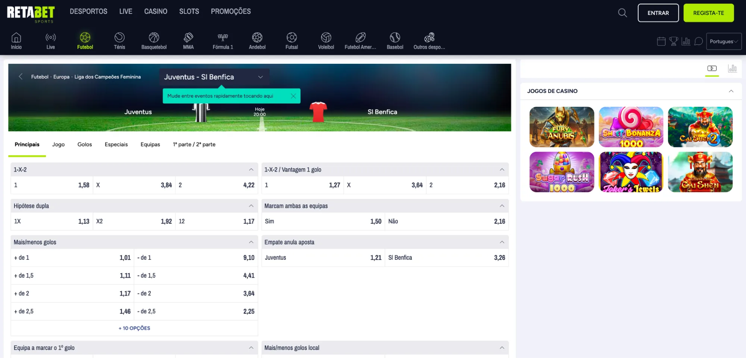Switch to the Golos tab

click(85, 144)
